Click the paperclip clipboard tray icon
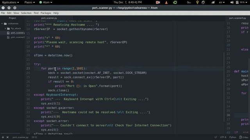Image resolution: width=250 pixels, height=140 pixels. point(203,2)
